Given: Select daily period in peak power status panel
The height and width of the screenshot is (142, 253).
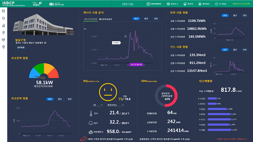Looking at the screenshot, I should coord(50,99).
